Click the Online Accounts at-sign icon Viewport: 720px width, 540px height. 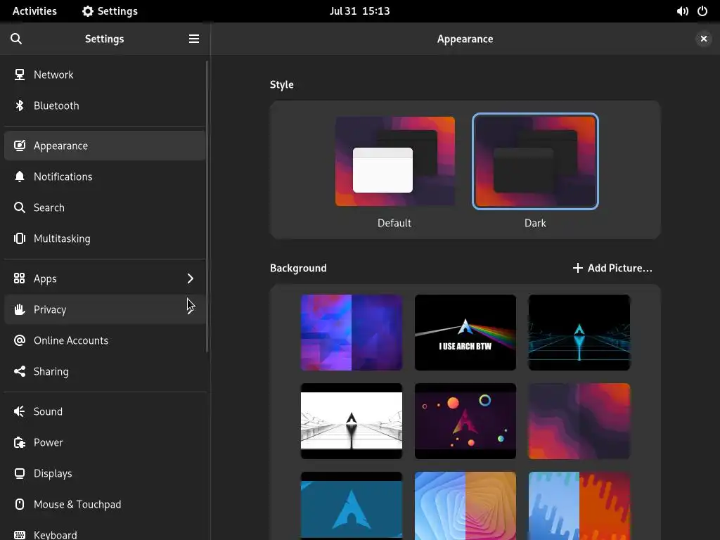click(x=19, y=340)
